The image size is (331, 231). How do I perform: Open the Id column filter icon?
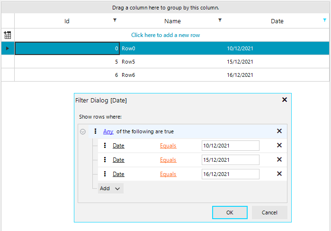[115, 20]
